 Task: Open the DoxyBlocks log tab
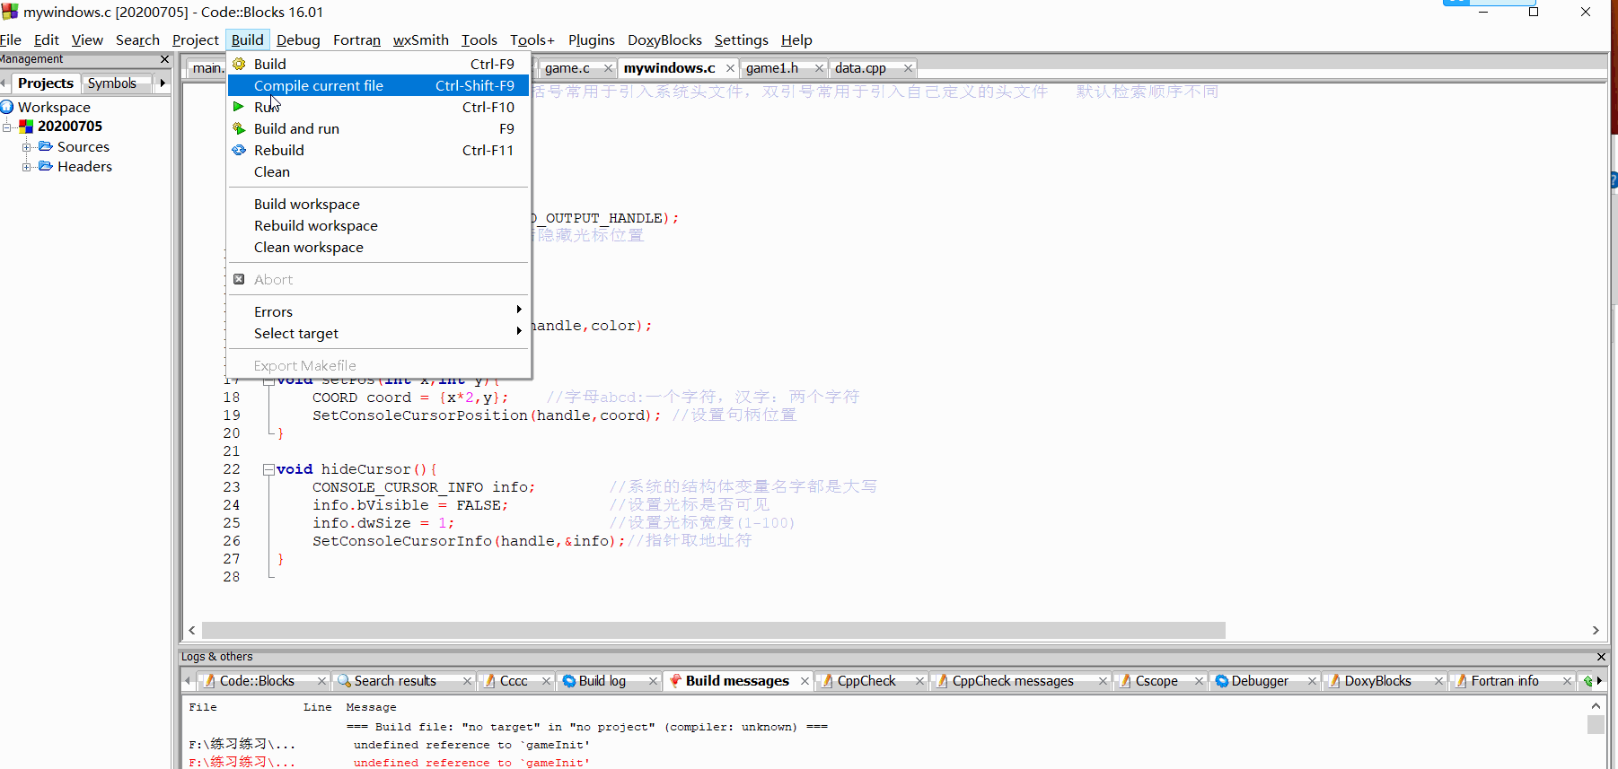(1377, 681)
